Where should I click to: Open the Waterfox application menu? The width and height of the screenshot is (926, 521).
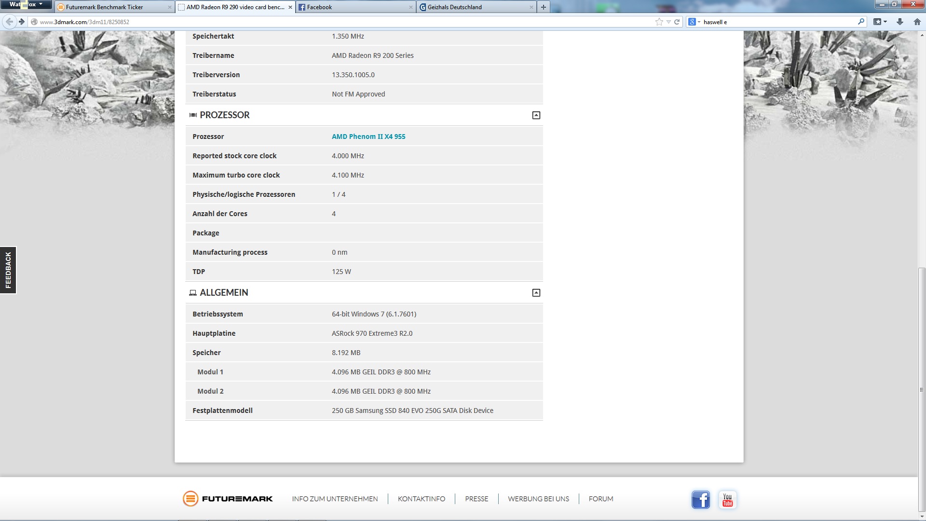26,4
